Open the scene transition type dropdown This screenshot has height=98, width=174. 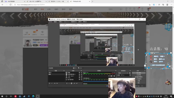123,73
